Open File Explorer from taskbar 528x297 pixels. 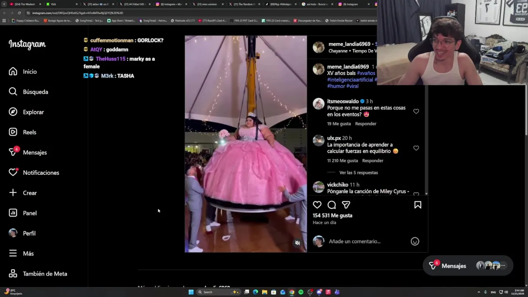pyautogui.click(x=264, y=292)
